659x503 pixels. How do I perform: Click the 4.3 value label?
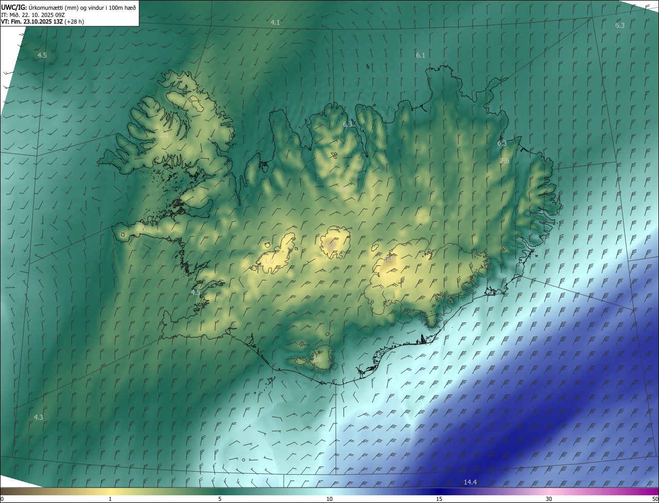(39, 417)
